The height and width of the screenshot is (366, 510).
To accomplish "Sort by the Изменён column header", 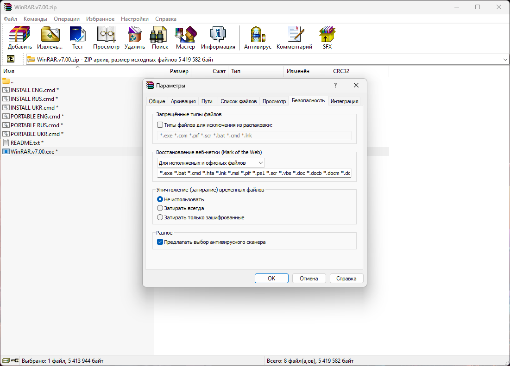I will click(307, 71).
